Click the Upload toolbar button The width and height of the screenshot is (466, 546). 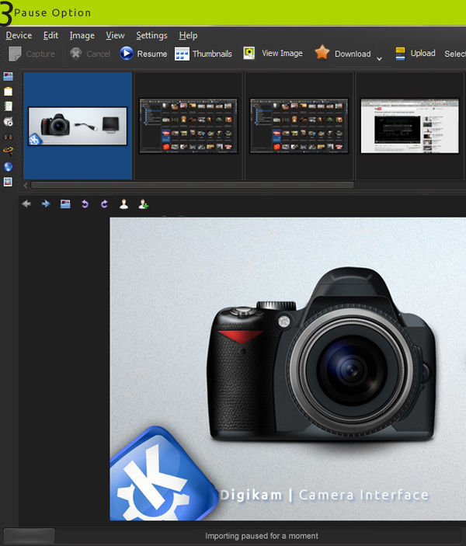[415, 54]
